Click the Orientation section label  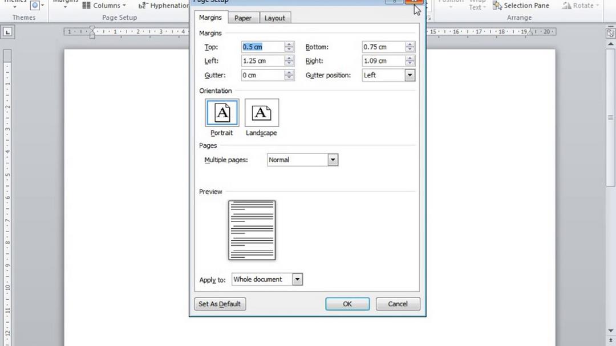coord(215,91)
